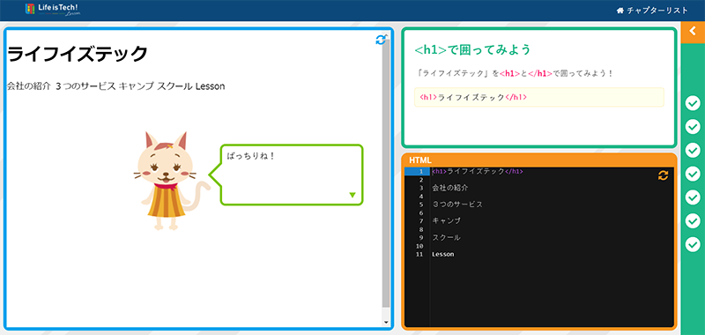The height and width of the screenshot is (335, 705).
Task: Select the sixth step checkmark in sidebar
Action: point(693,220)
